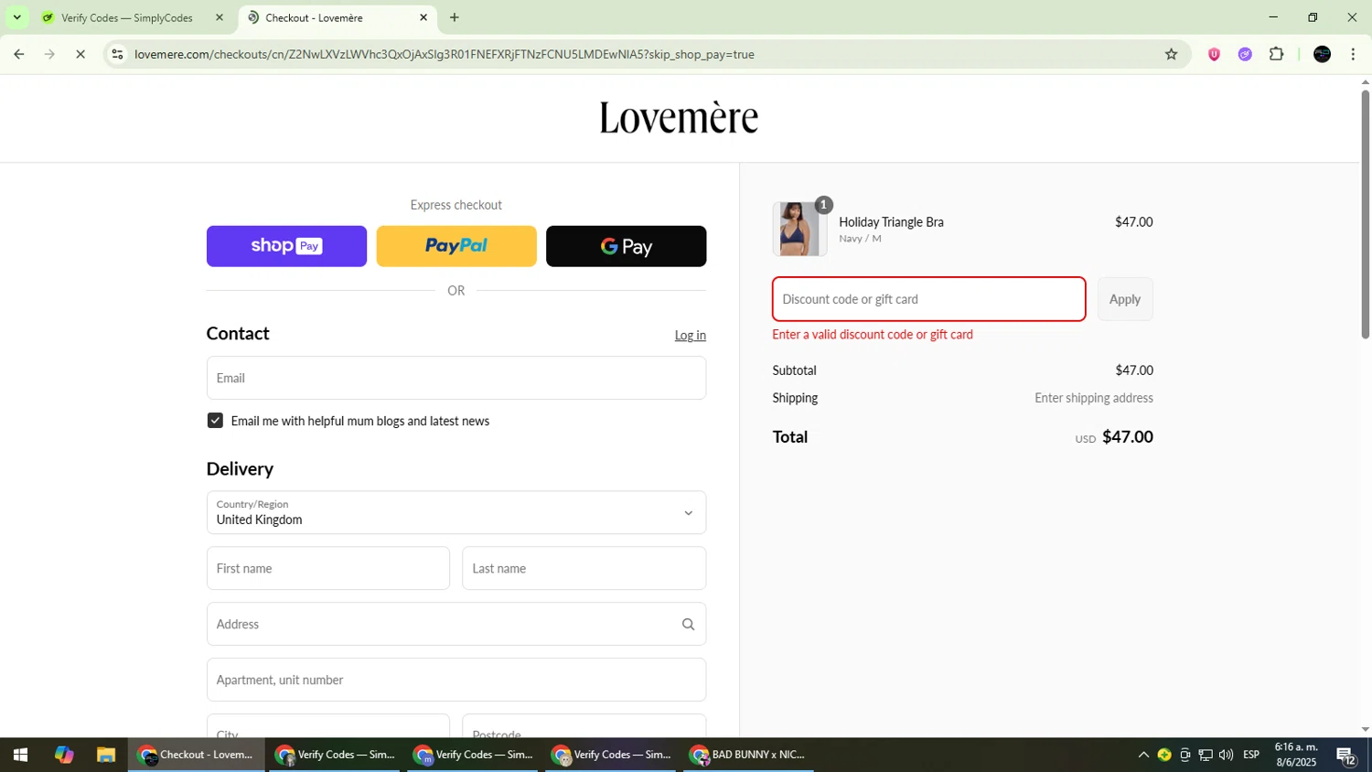Open the Windows Start menu
Screen dimensions: 1372x772
[x=20, y=755]
